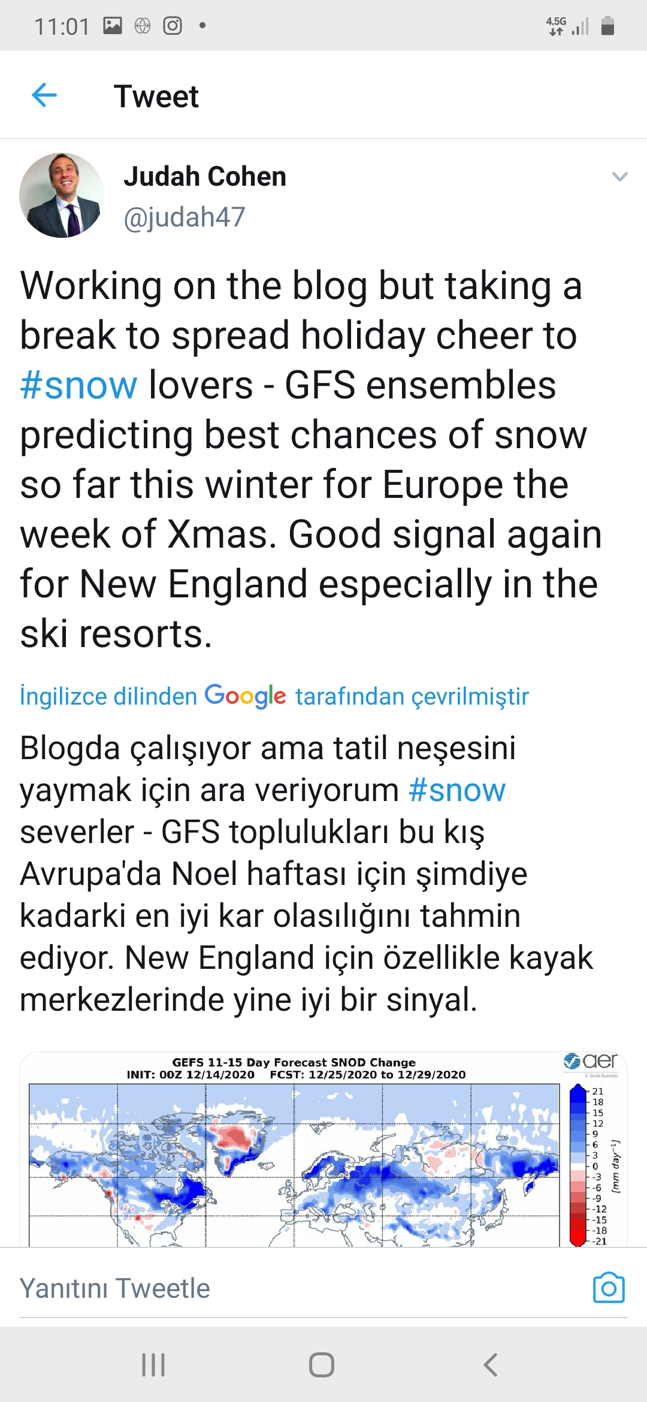Image resolution: width=647 pixels, height=1402 pixels.
Task: Open the tweet options chevron
Action: tap(619, 177)
